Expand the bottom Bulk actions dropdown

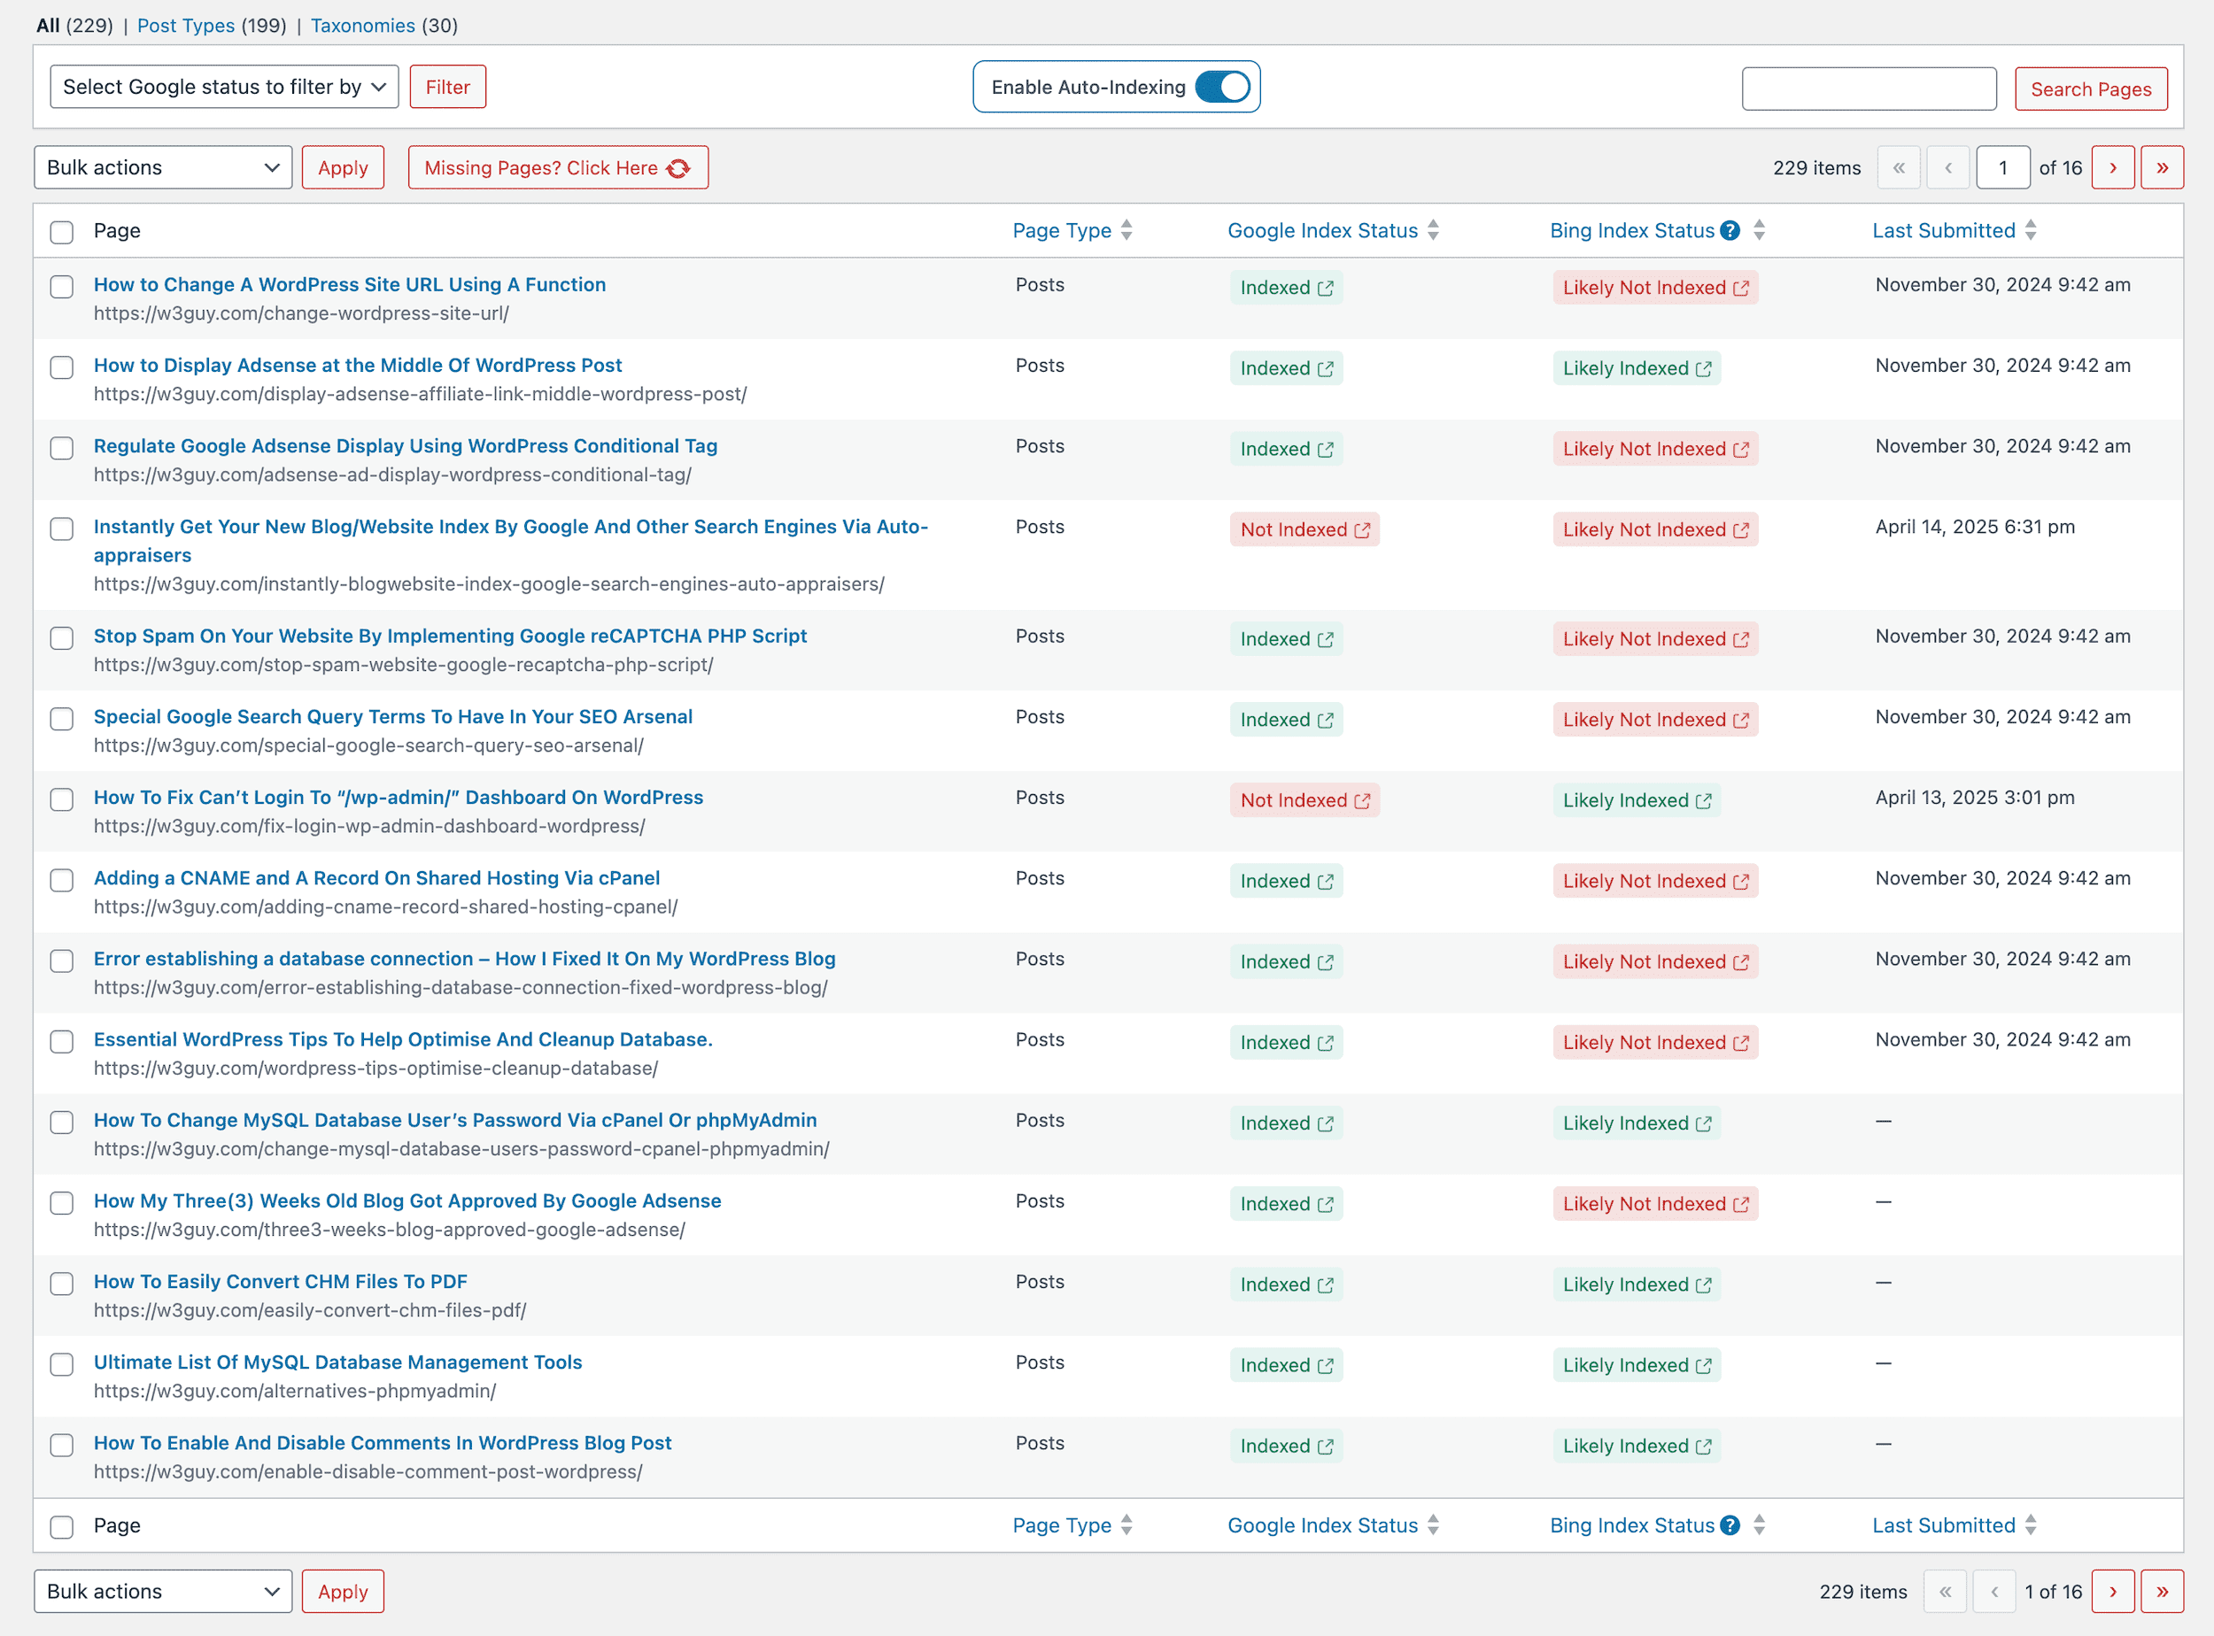(x=162, y=1592)
